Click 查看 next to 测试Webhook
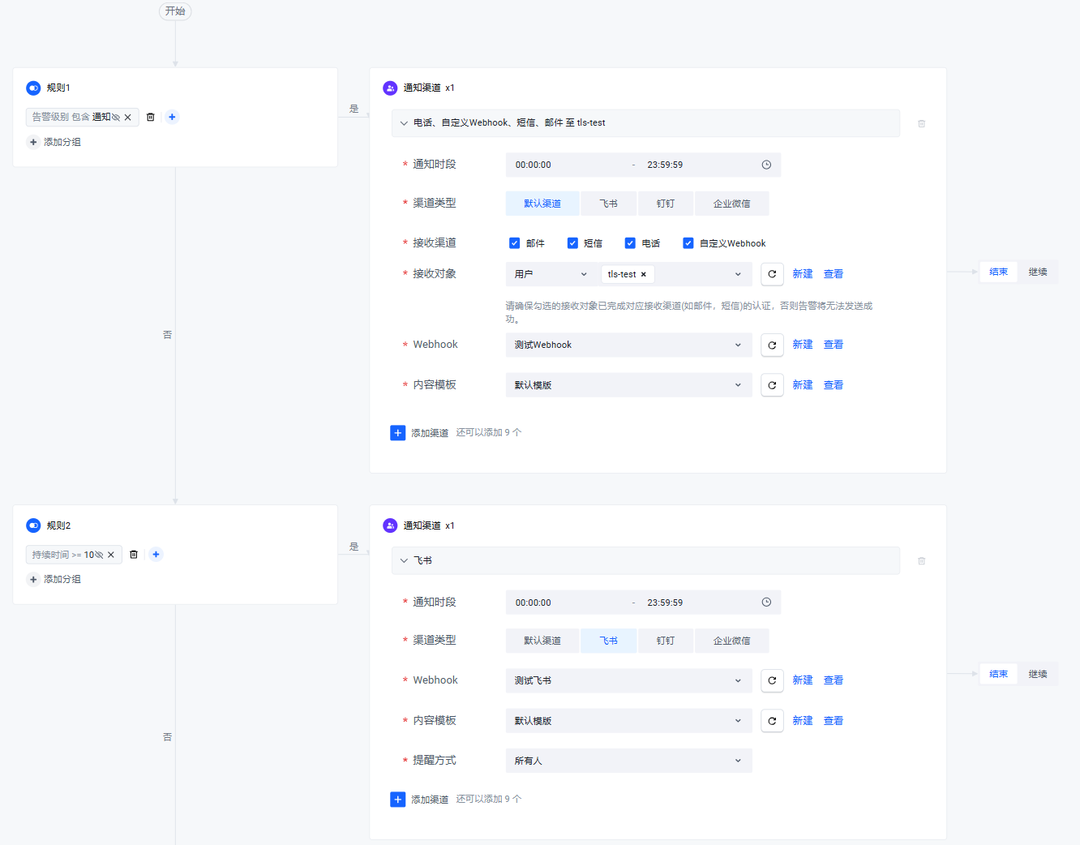The width and height of the screenshot is (1080, 845). tap(834, 345)
